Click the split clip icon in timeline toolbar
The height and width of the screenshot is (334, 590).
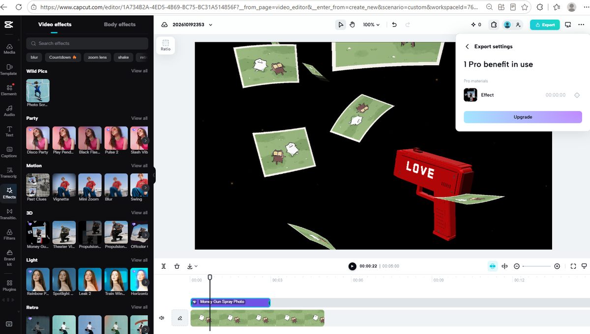[164, 266]
